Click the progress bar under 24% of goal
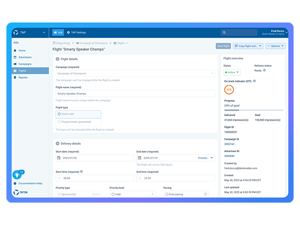This screenshot has width=300, height=225. [x=253, y=110]
